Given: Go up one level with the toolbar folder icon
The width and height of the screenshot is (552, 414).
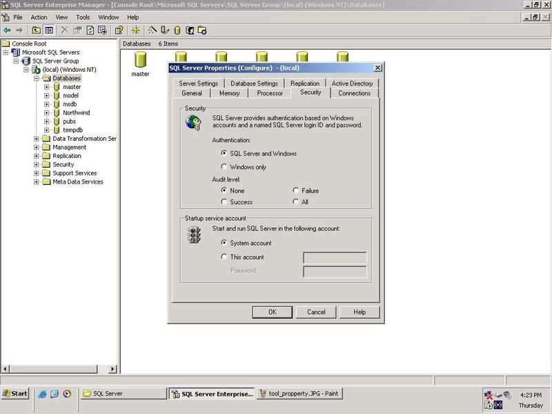Looking at the screenshot, I should (x=37, y=30).
